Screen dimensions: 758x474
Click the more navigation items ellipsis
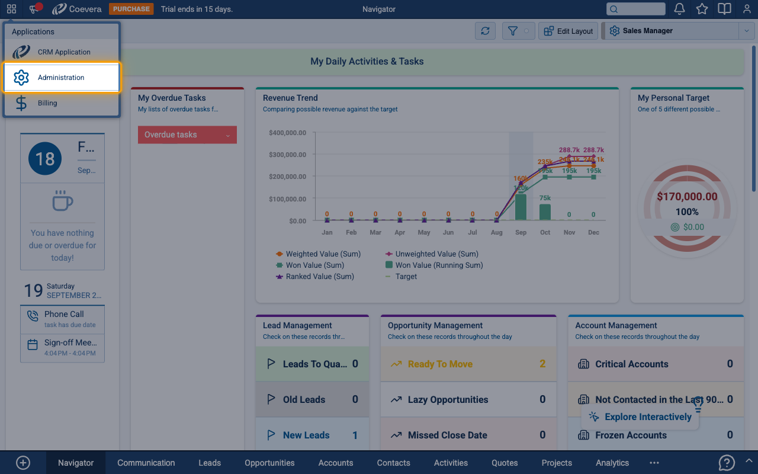654,463
